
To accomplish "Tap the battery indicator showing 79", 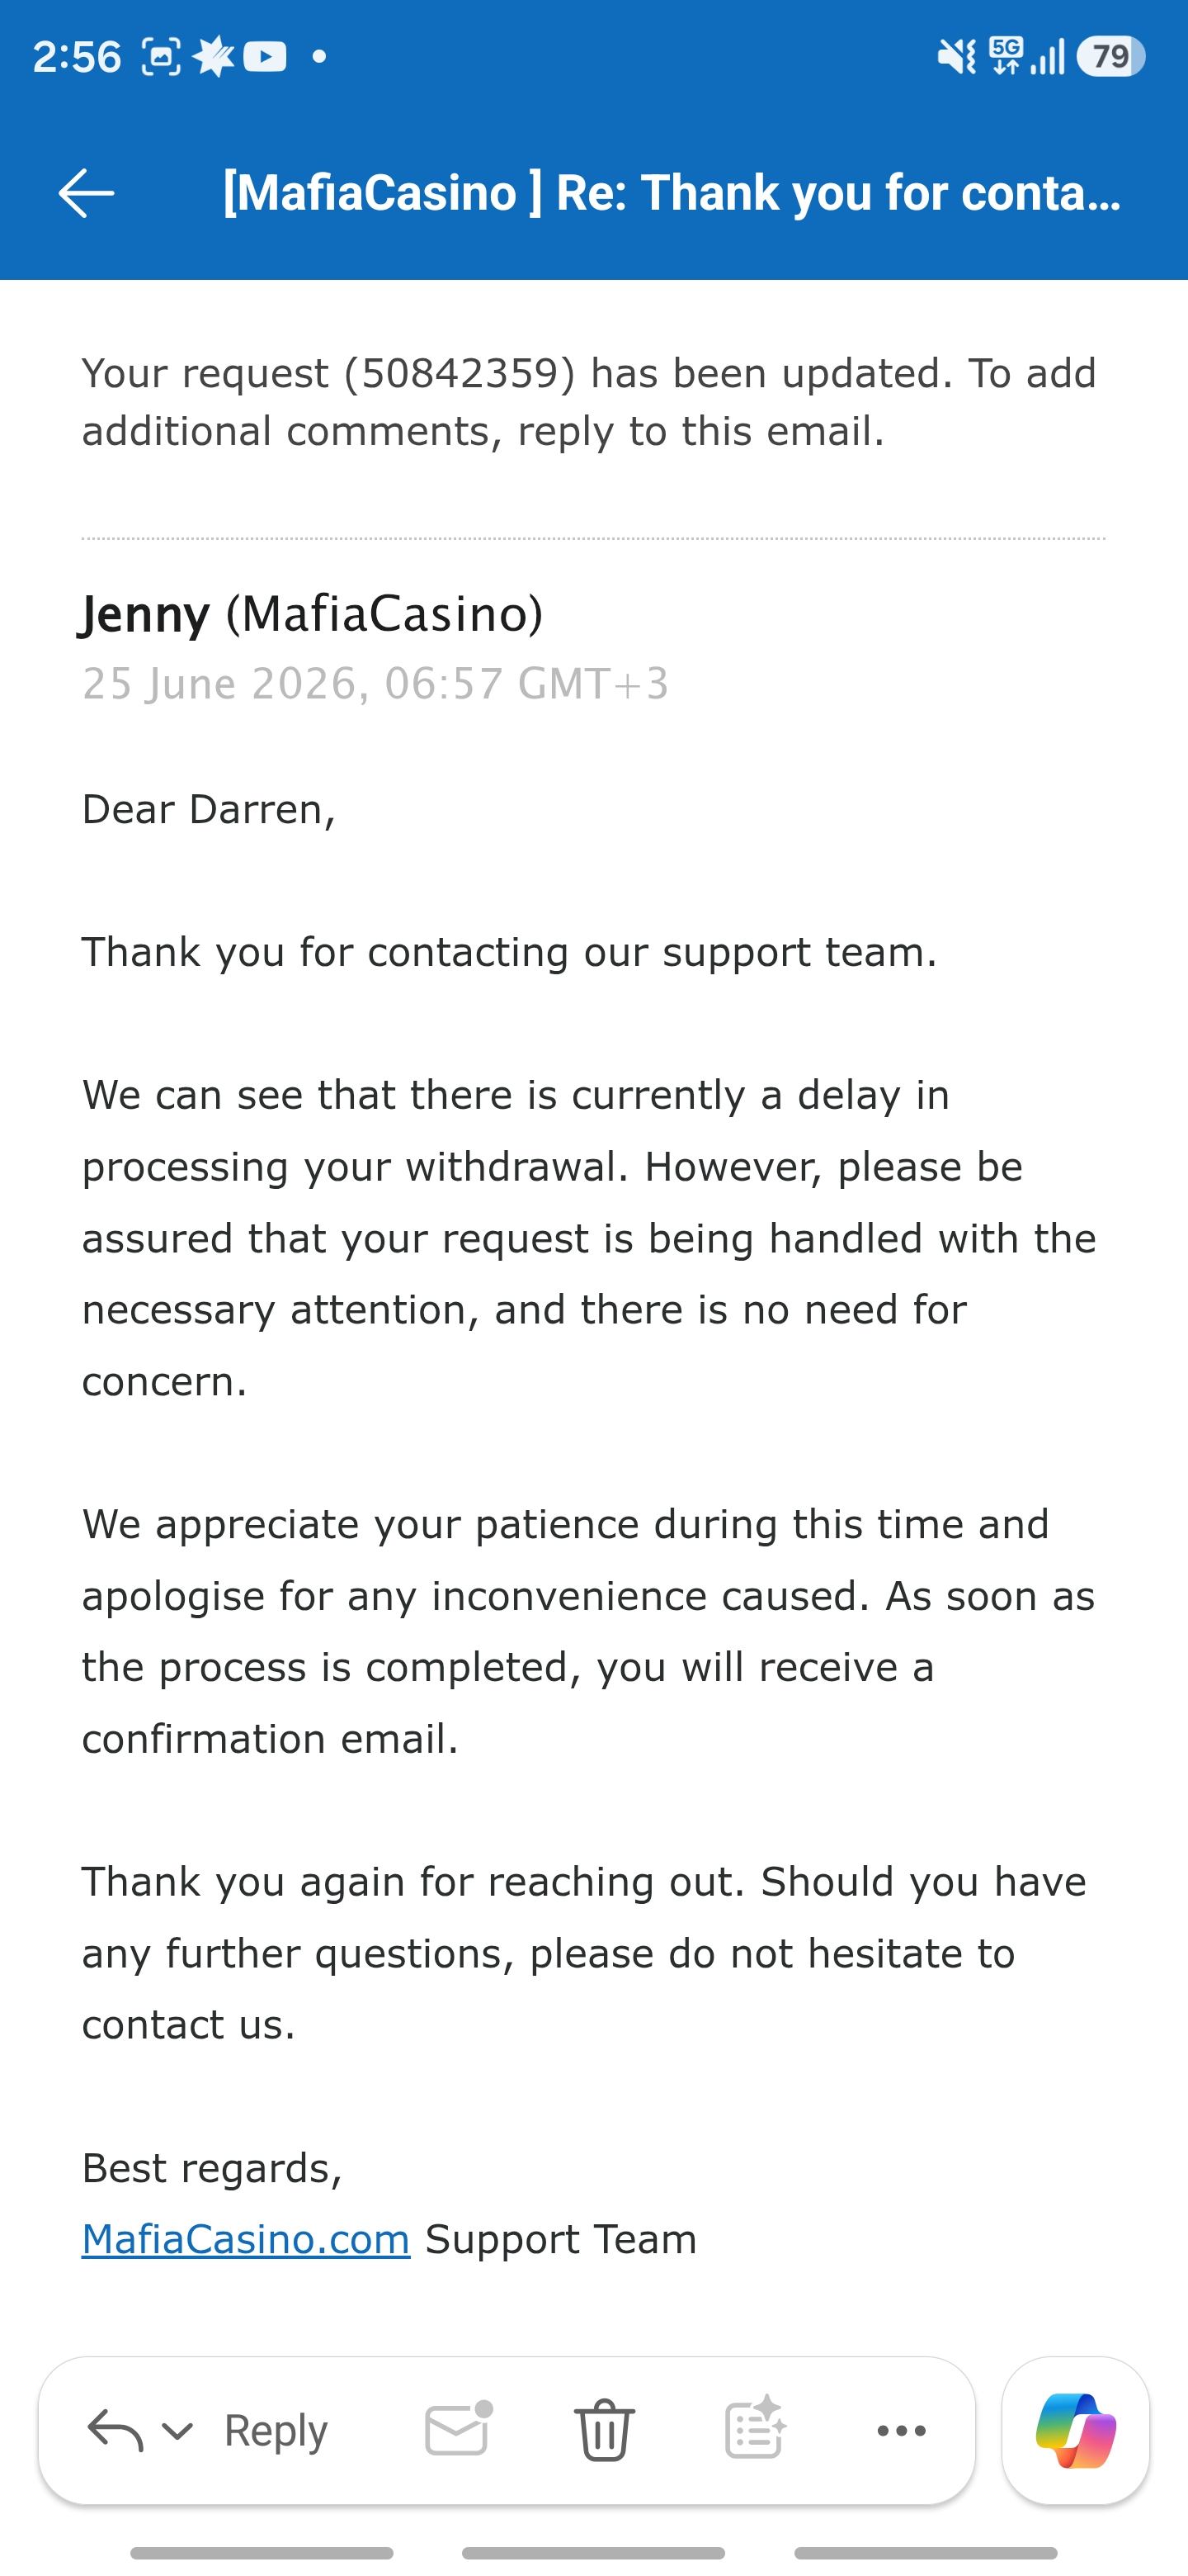I will click(x=1111, y=57).
